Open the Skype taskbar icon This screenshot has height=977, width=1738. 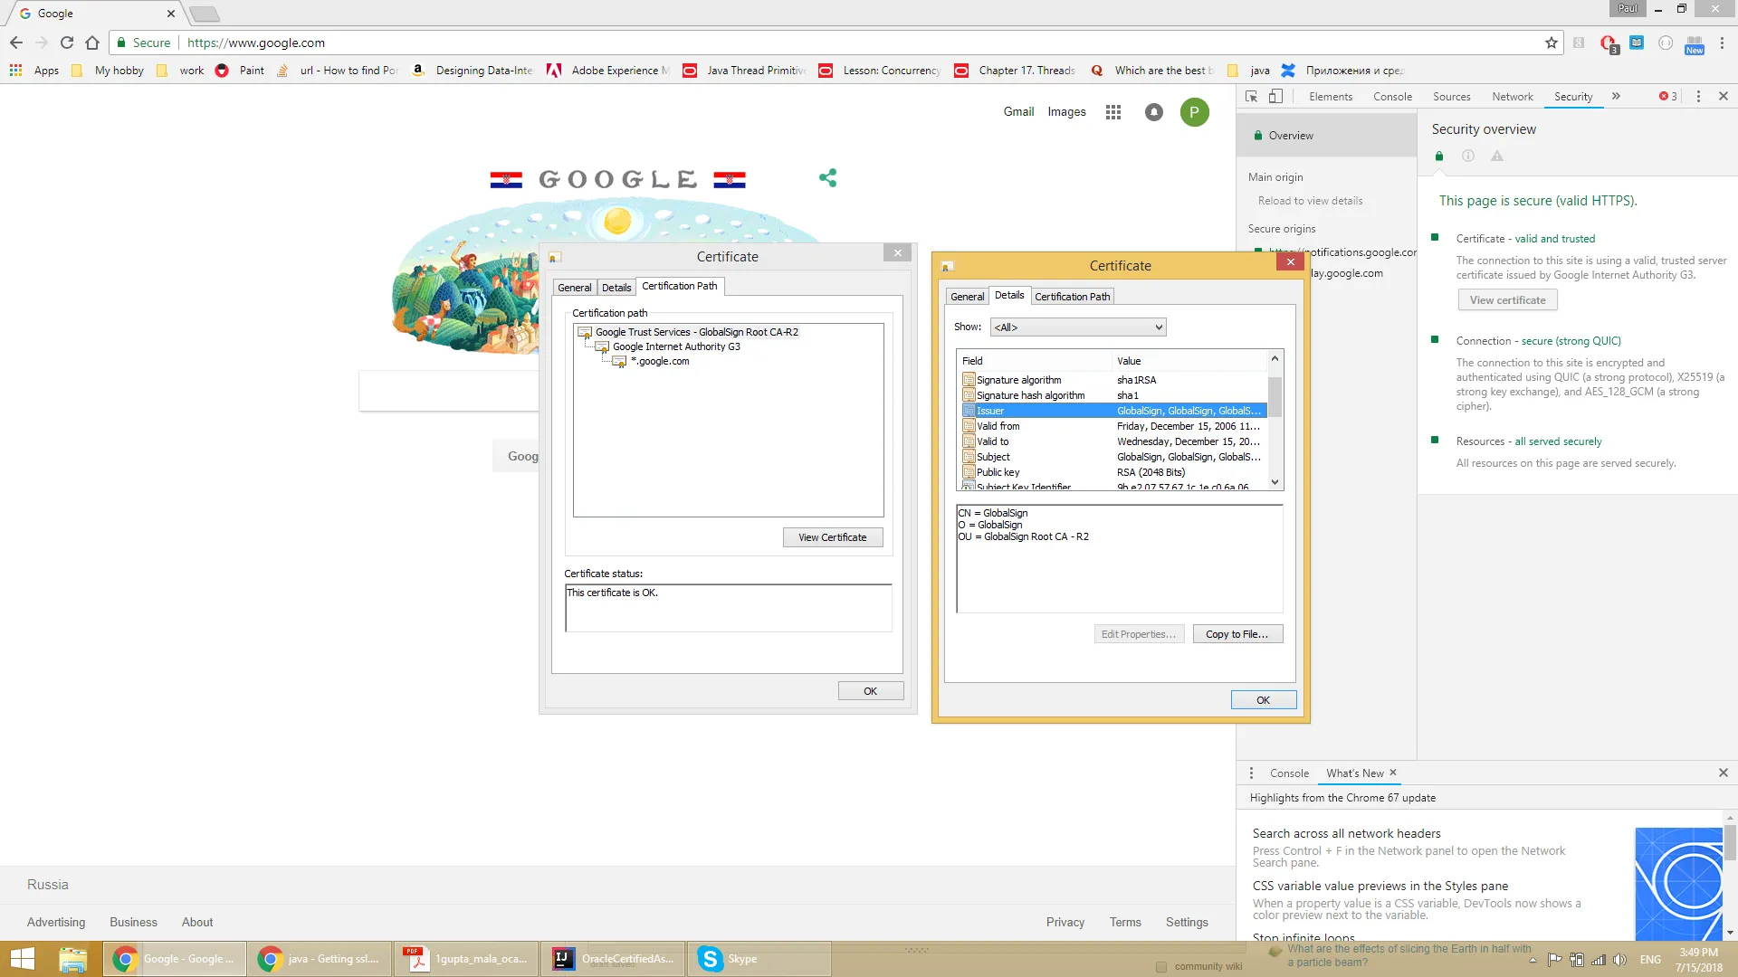(711, 959)
